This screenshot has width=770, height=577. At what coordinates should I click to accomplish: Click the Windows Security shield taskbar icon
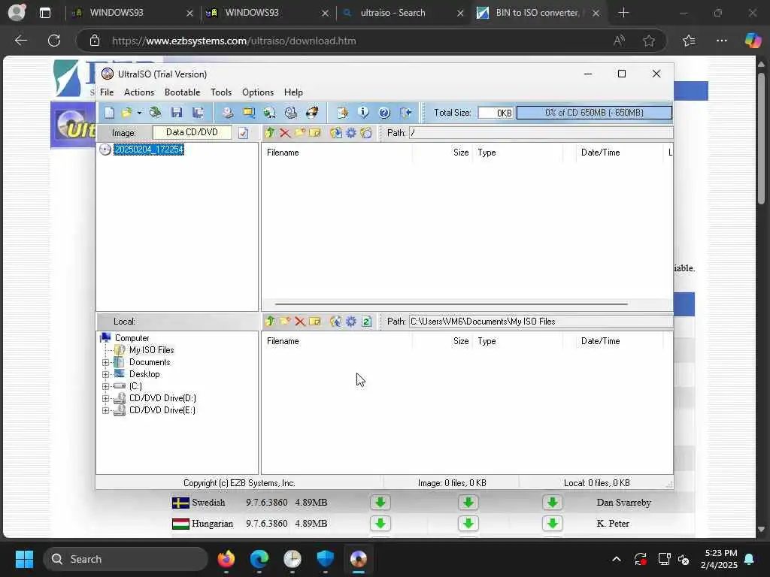[325, 559]
